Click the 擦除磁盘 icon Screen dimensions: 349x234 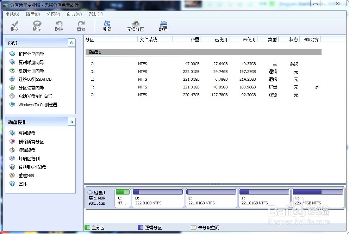click(x=12, y=150)
